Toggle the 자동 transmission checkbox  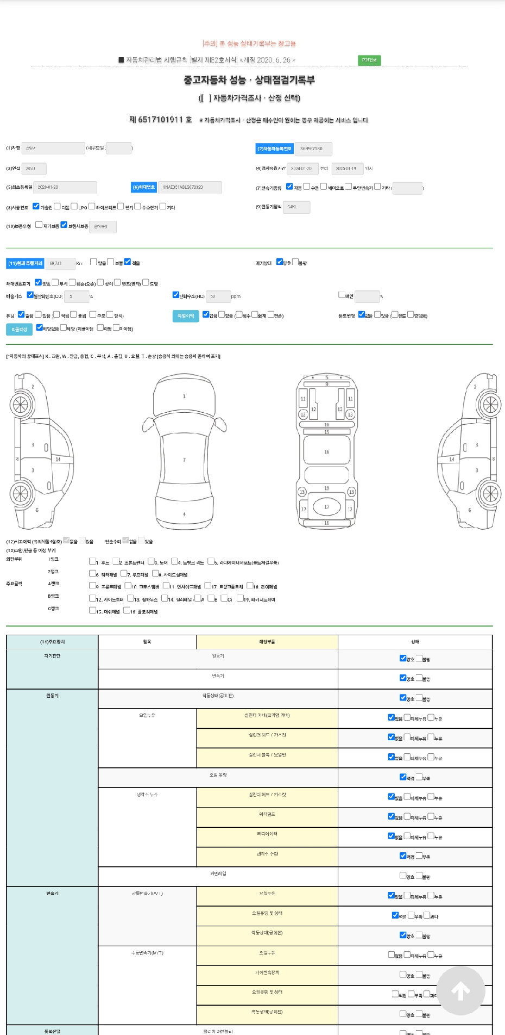point(289,187)
